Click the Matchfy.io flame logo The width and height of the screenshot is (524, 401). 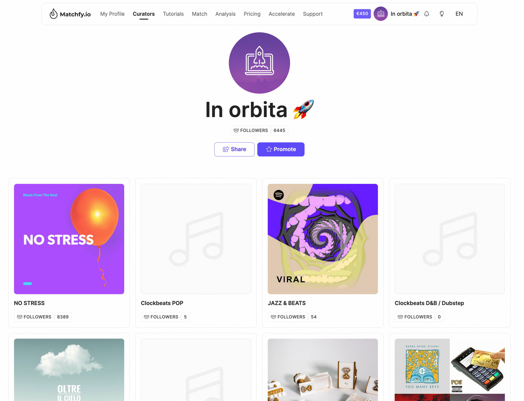click(53, 14)
